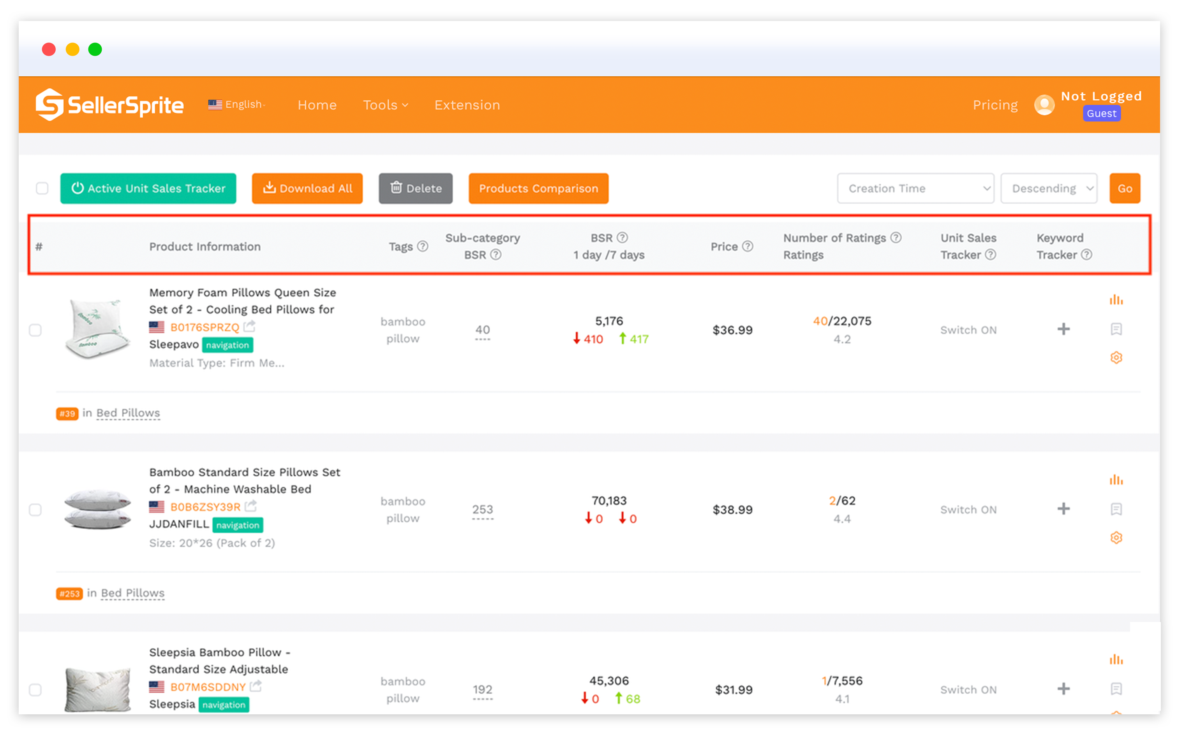Open Extension in navigation bar
This screenshot has width=1178, height=733.
pos(467,105)
